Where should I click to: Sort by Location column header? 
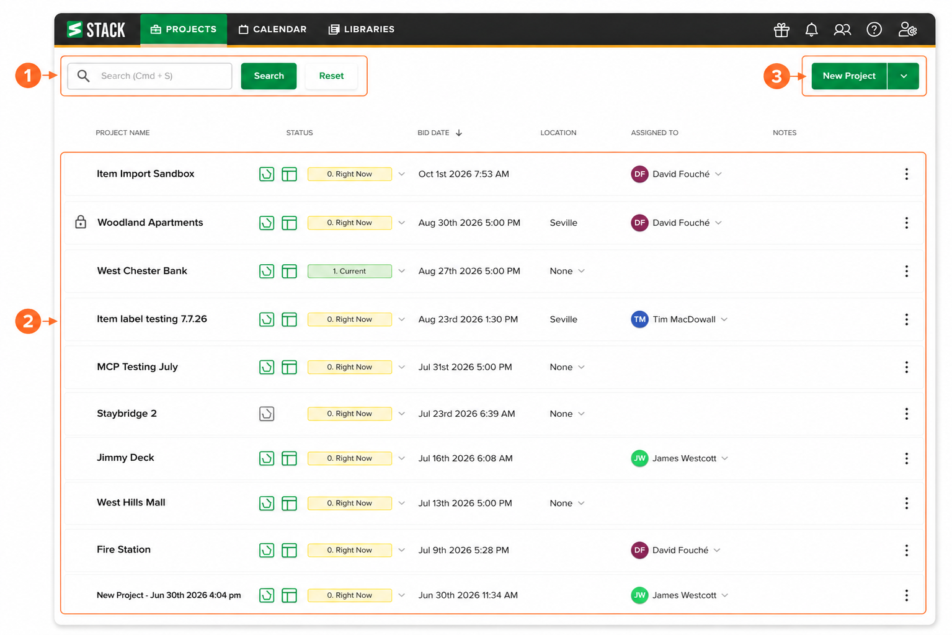(558, 133)
